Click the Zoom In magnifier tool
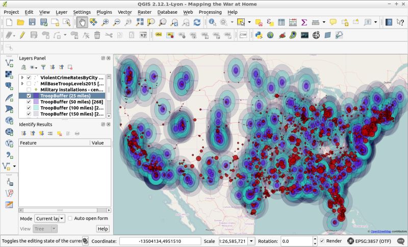Viewport: 408px width, 247px height. [105, 22]
